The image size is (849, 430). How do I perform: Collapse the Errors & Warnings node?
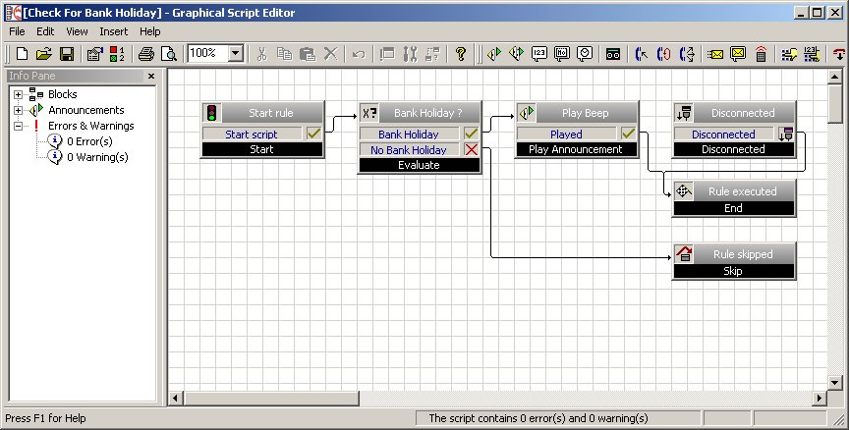18,126
